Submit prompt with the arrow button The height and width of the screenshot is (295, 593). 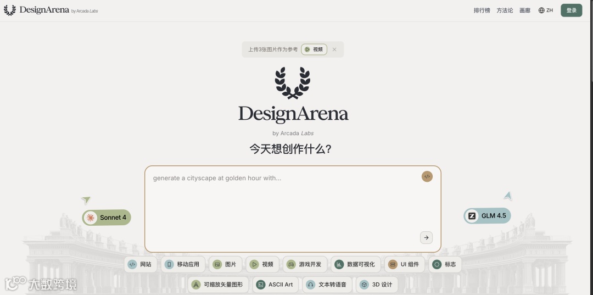(426, 237)
